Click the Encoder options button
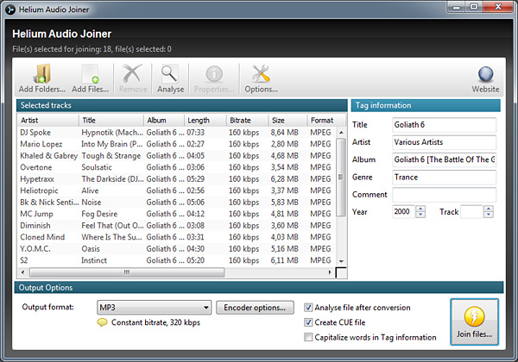Screen dimensions: 518x362 [x=255, y=308]
